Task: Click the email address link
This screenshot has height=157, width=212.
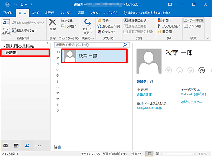Action: [149, 108]
